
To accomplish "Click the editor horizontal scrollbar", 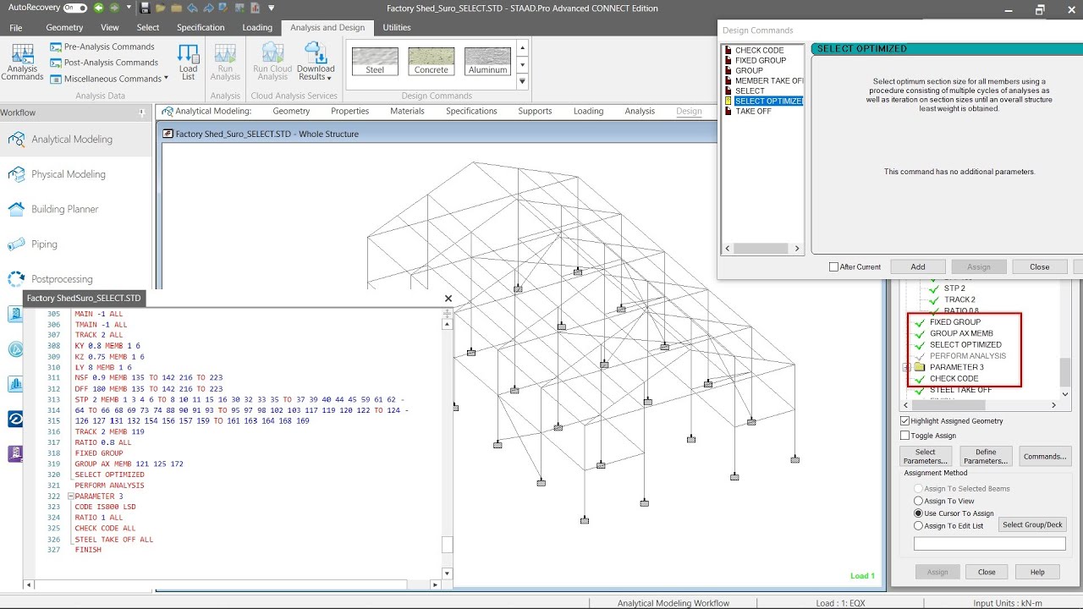I will pyautogui.click(x=233, y=585).
